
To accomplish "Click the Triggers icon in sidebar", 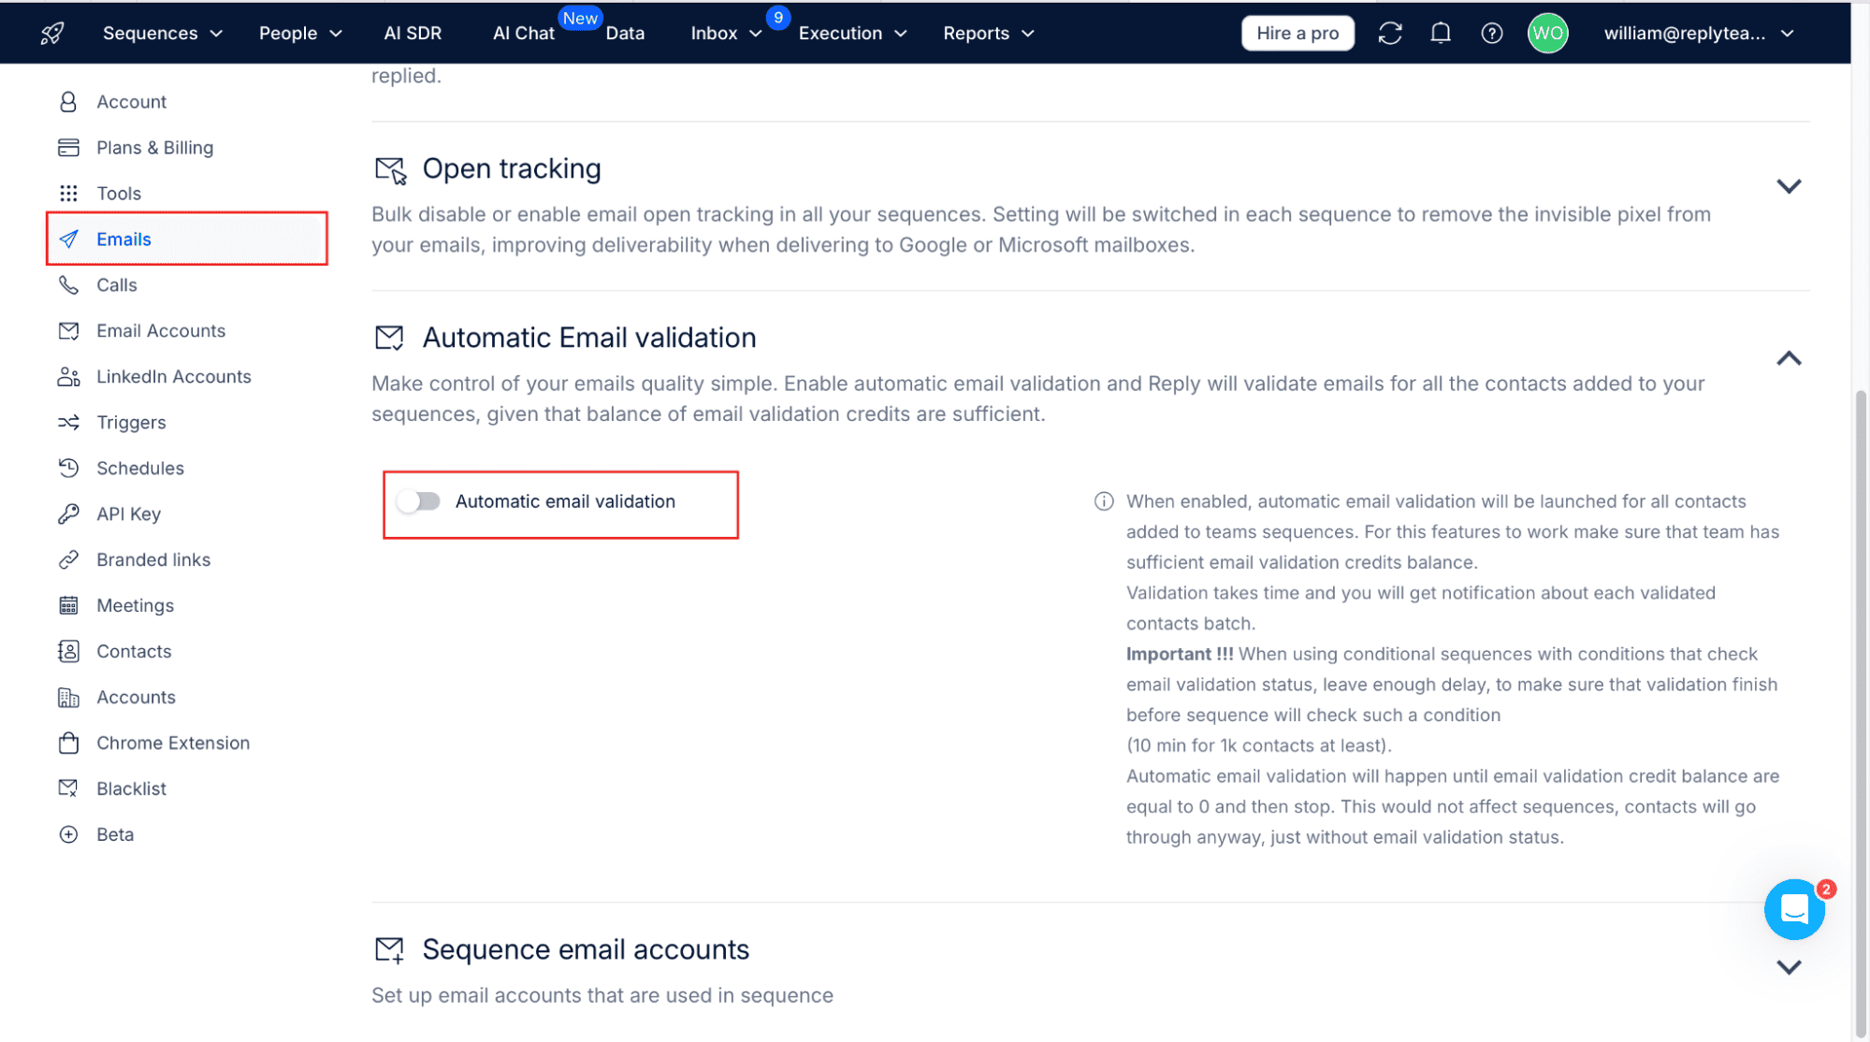I will point(70,421).
